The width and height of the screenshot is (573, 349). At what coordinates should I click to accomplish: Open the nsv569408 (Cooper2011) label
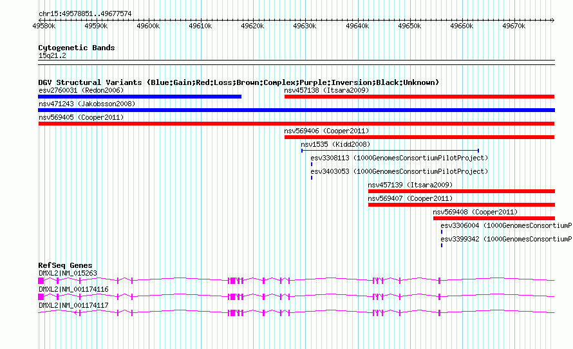coord(475,212)
